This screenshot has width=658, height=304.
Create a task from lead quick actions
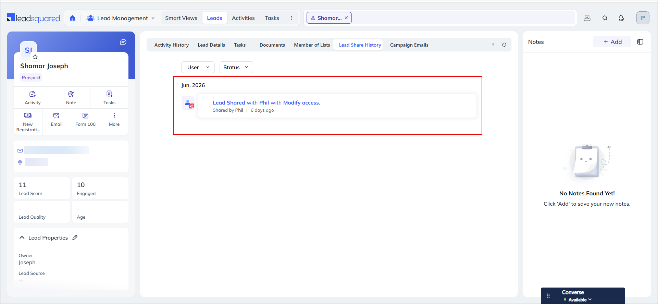coord(109,98)
